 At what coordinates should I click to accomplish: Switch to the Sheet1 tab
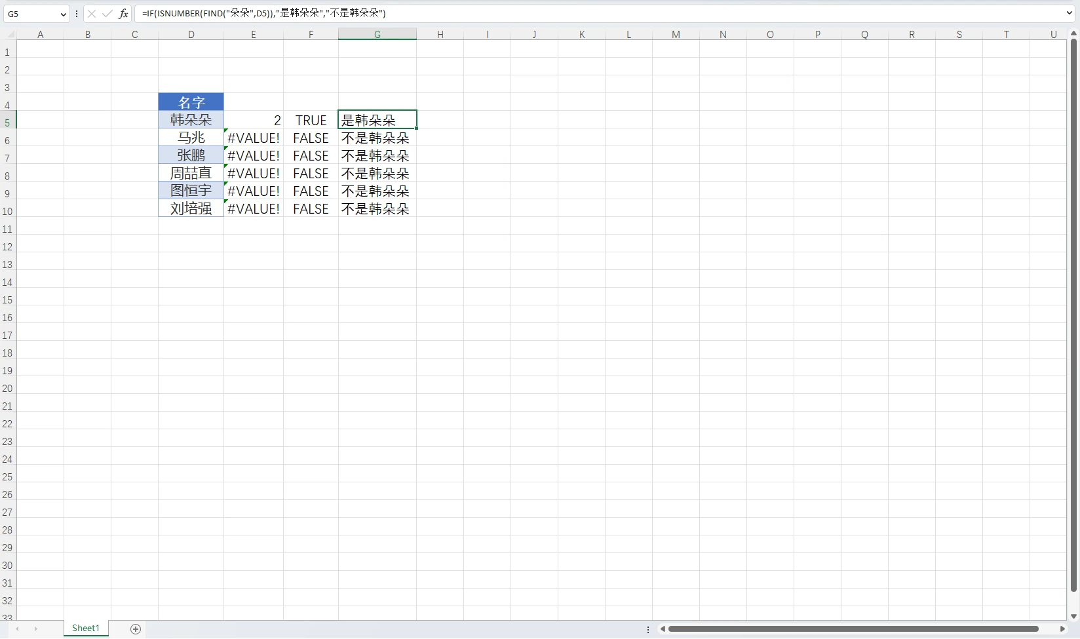(x=86, y=629)
